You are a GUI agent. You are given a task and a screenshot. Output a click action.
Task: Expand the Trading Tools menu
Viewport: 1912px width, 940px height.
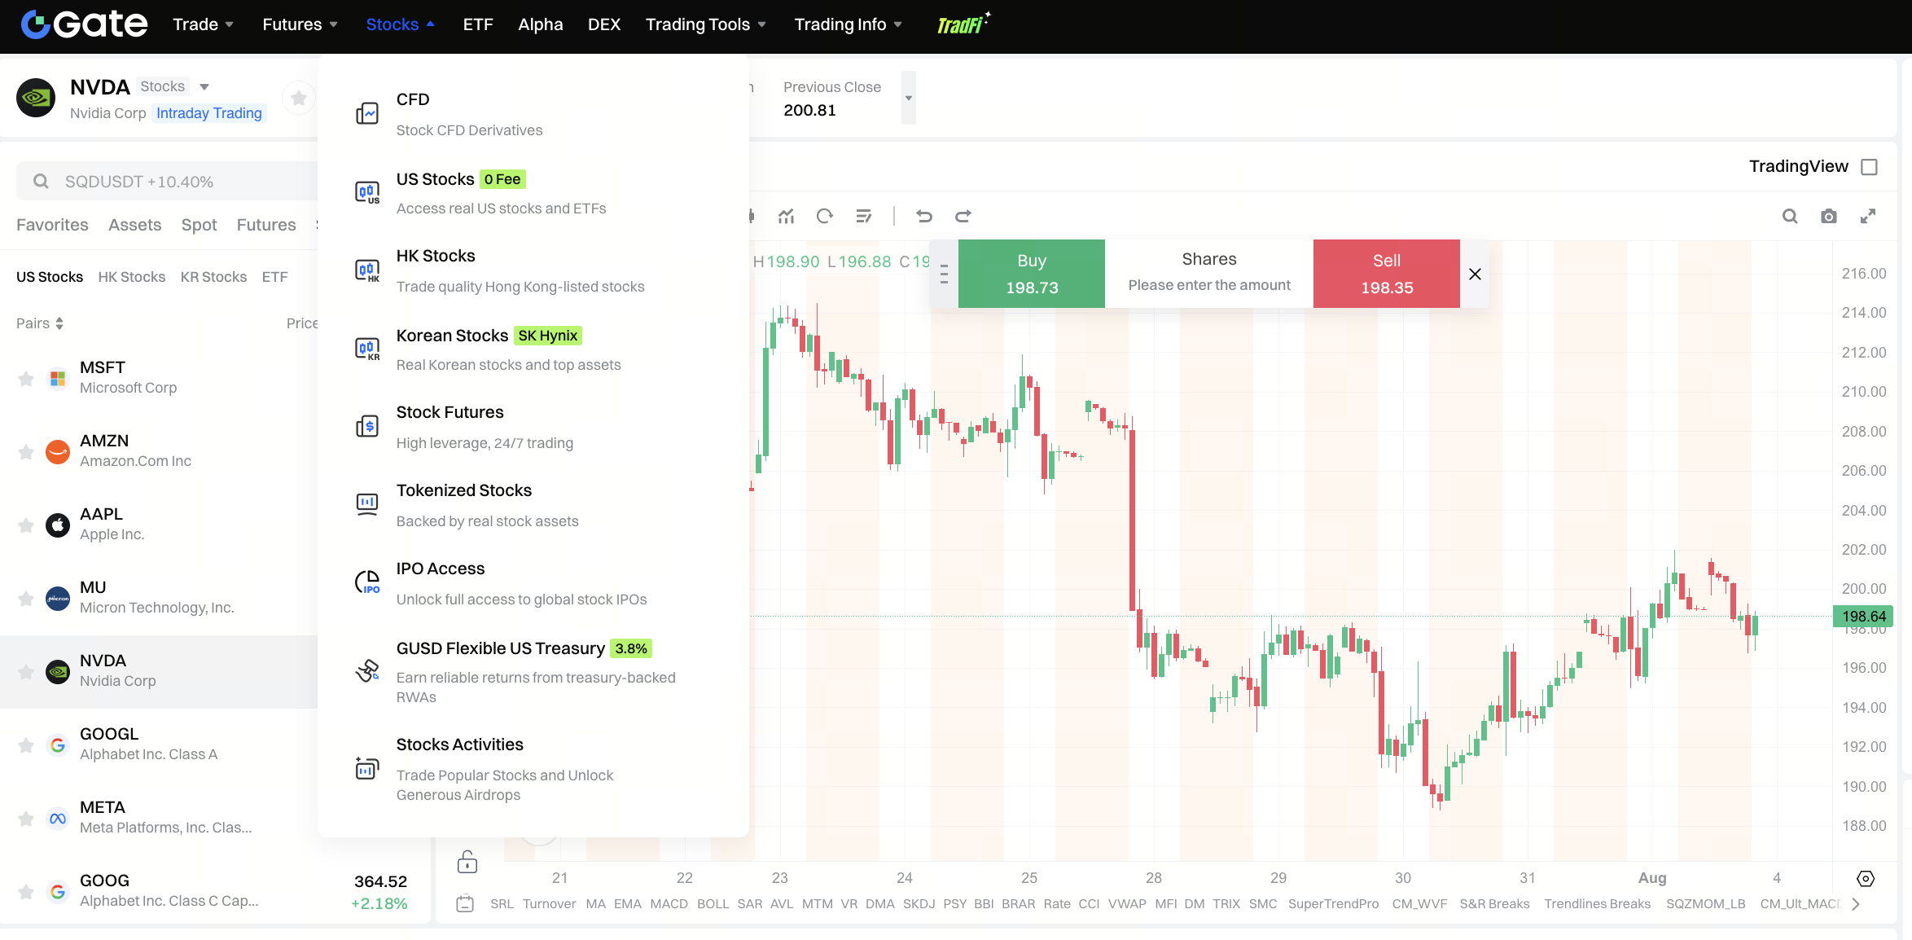[705, 24]
